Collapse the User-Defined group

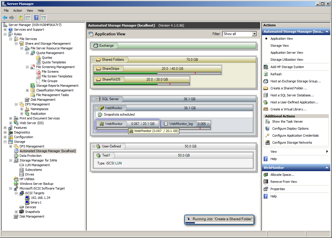[93, 146]
